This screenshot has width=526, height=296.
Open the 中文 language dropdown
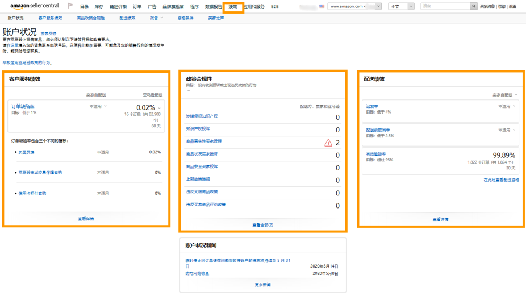point(401,6)
